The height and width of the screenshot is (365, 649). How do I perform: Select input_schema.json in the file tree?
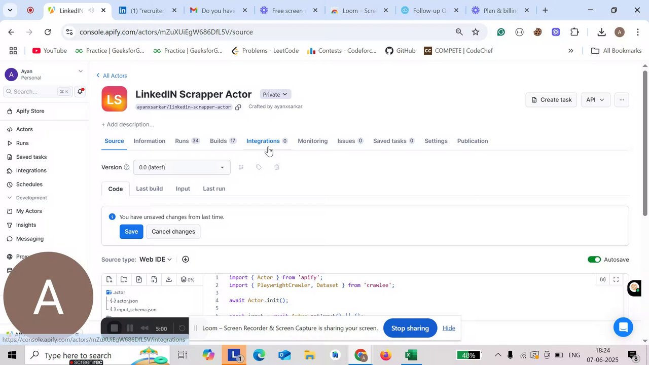pos(133,309)
